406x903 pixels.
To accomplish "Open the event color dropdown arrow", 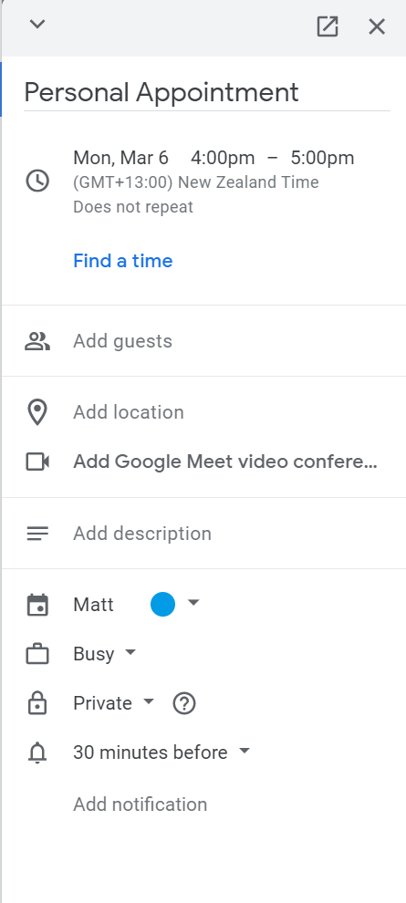I will 193,602.
